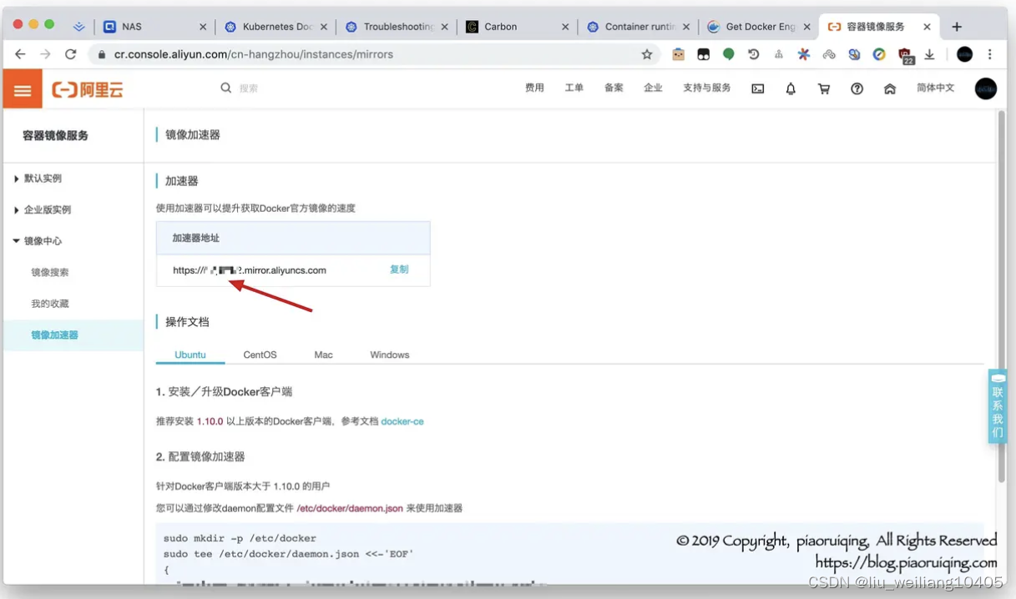Viewport: 1016px width, 599px height.
Task: Close the Carbon browser tab
Action: (x=565, y=27)
